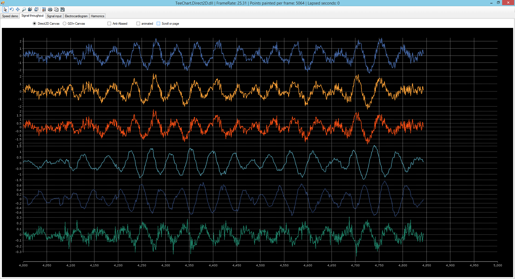Select Direct2D Canvas rendering
The image size is (515, 279).
coord(34,24)
